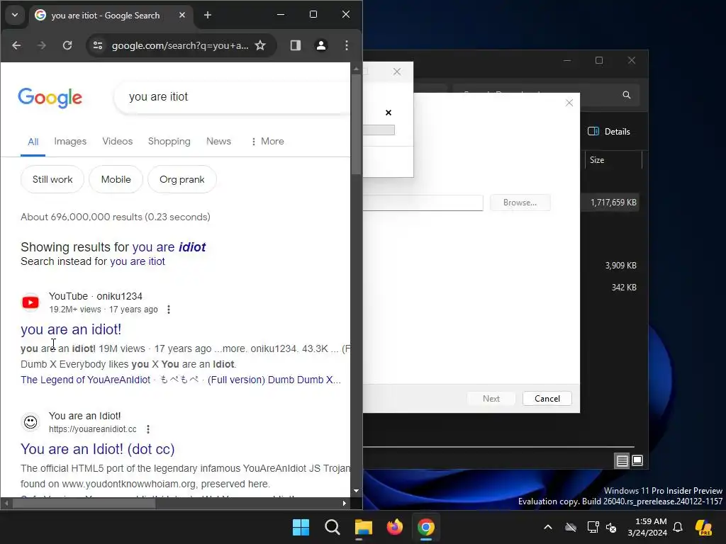Open the 'you are an idiot!' result
The height and width of the screenshot is (544, 726).
71,329
